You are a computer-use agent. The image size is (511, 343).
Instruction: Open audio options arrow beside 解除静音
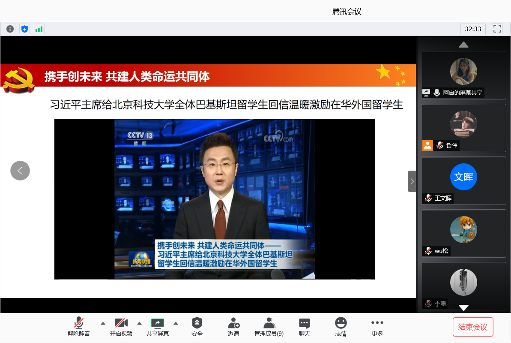point(103,323)
